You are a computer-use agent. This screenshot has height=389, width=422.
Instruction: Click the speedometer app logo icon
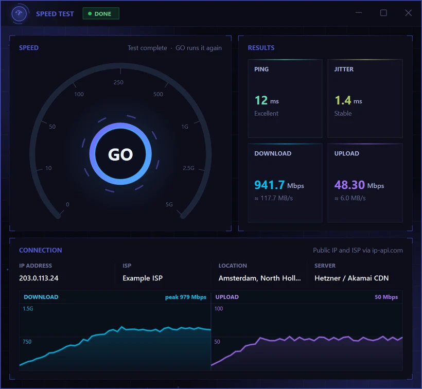(x=19, y=13)
